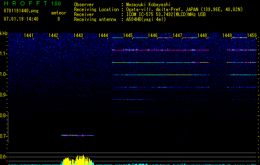Click the HROFFT 1.0.0 title text
Viewport: 260px width, 165px height.
[32, 3]
